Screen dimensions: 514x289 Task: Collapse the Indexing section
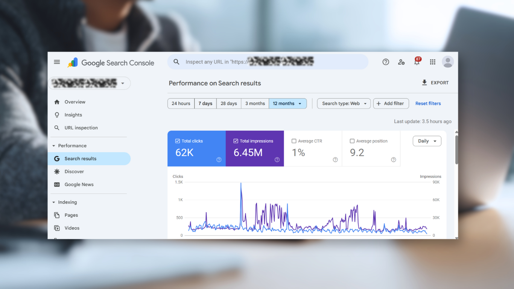tap(54, 202)
